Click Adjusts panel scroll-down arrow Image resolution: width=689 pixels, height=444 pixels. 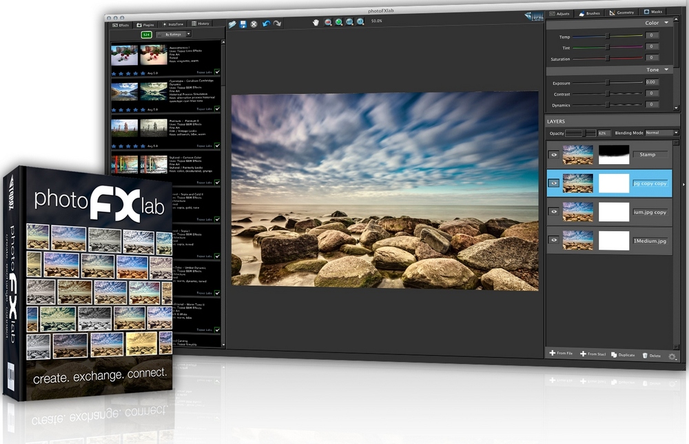677,108
